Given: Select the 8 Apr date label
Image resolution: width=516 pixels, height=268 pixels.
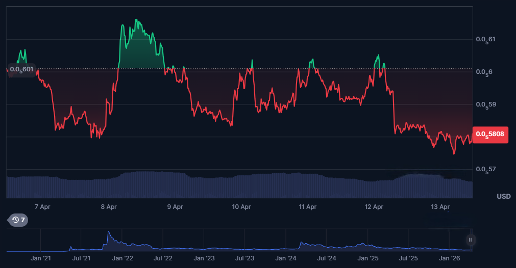Looking at the screenshot, I should pyautogui.click(x=109, y=207).
